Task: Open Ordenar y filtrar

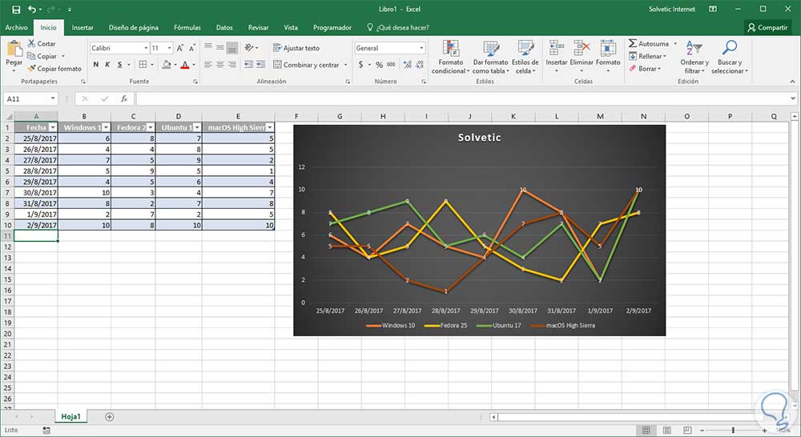Action: [694, 57]
